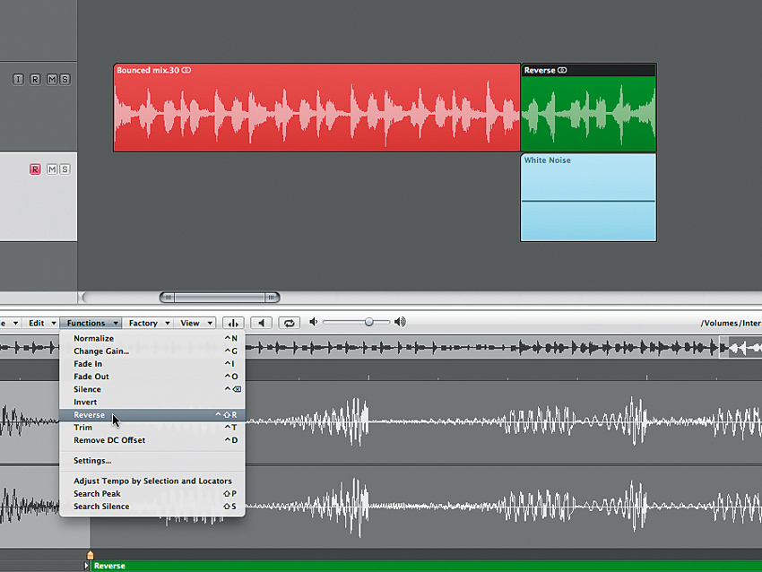Screen dimensions: 762x572
Task: Choose Fade In from Functions menu
Action: [x=152, y=363]
